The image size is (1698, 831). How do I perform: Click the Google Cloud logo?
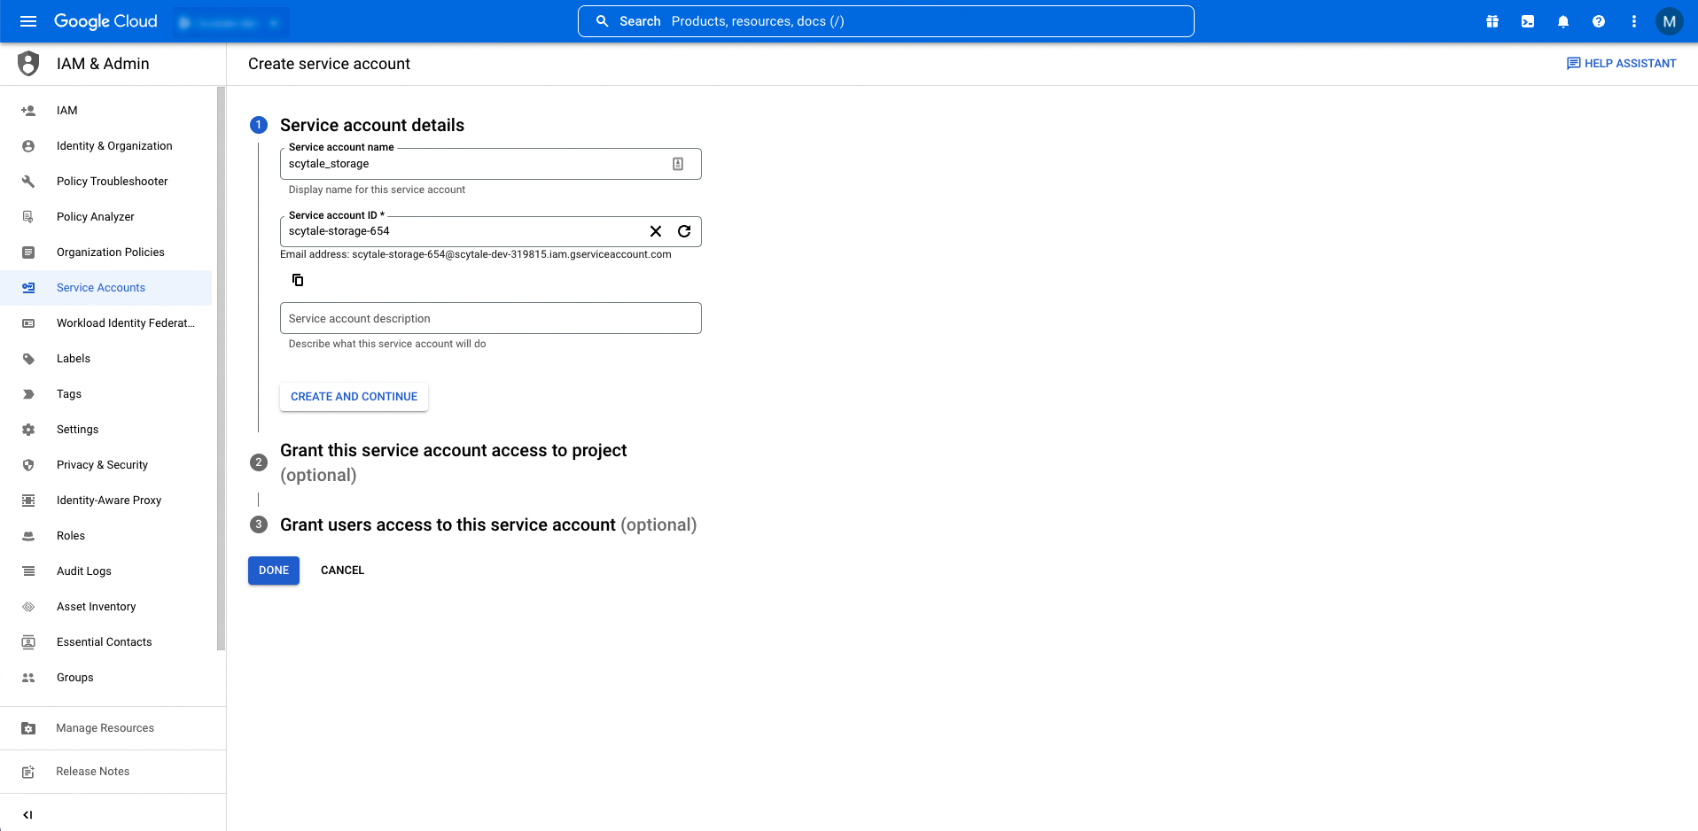pos(105,21)
